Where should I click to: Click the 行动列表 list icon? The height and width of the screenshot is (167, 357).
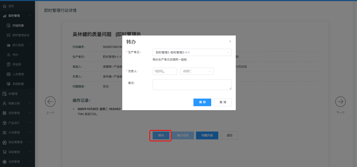point(8,26)
